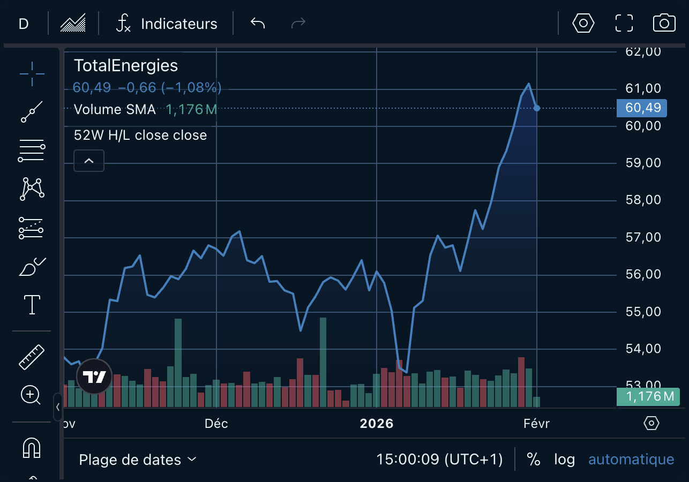Open the chart style selector

[73, 23]
